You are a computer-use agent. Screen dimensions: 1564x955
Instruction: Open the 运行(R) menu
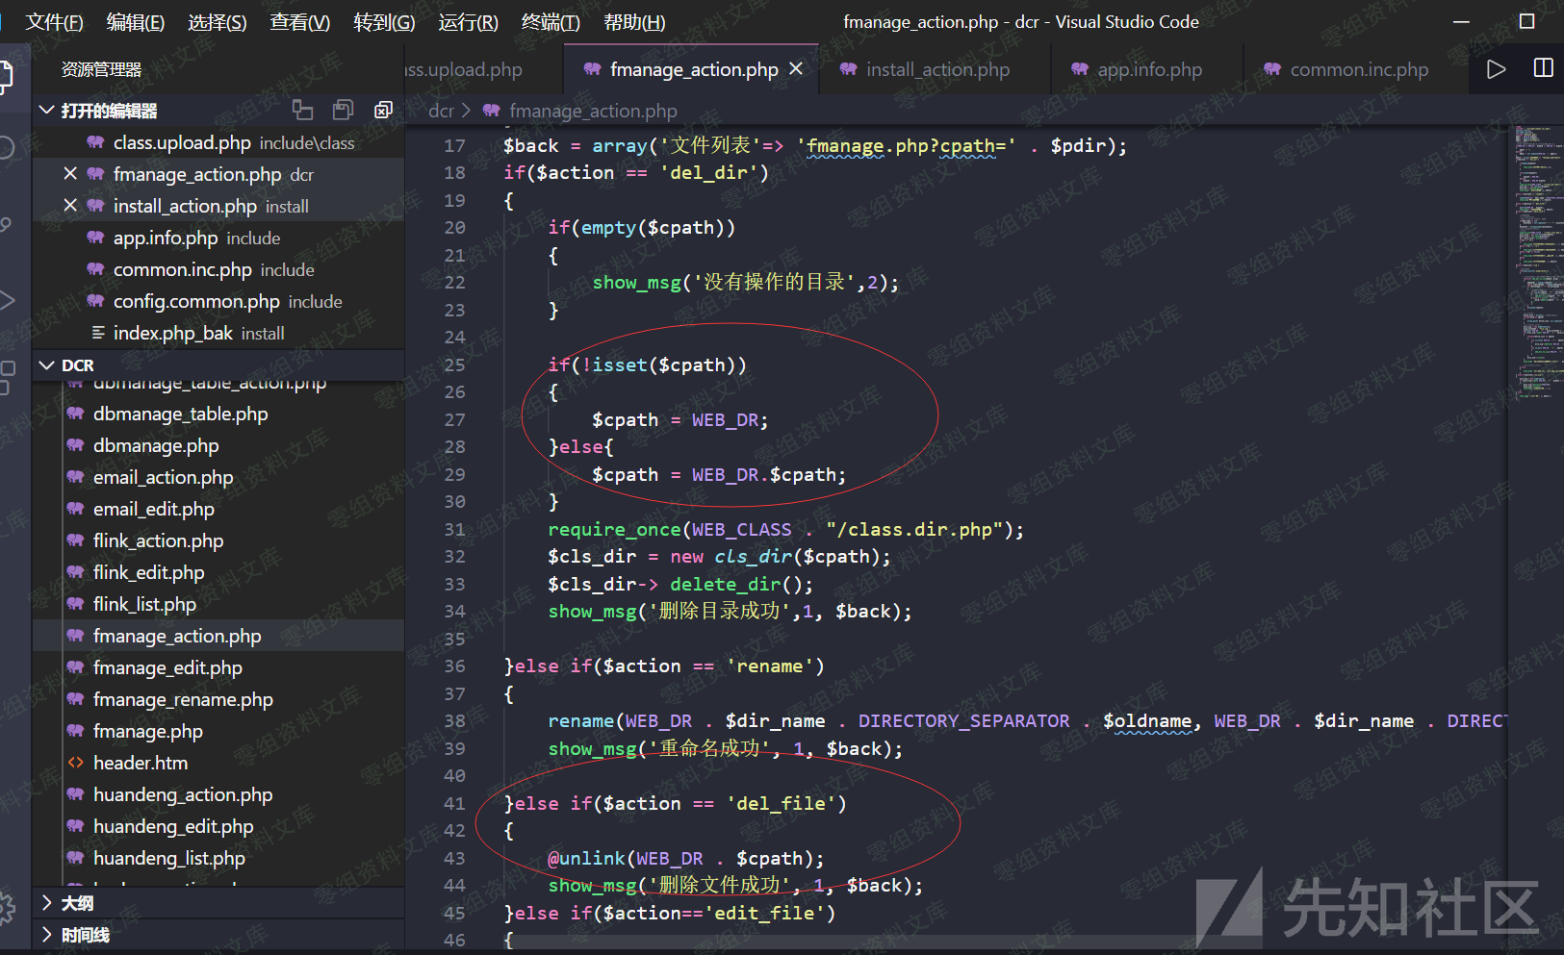point(468,22)
